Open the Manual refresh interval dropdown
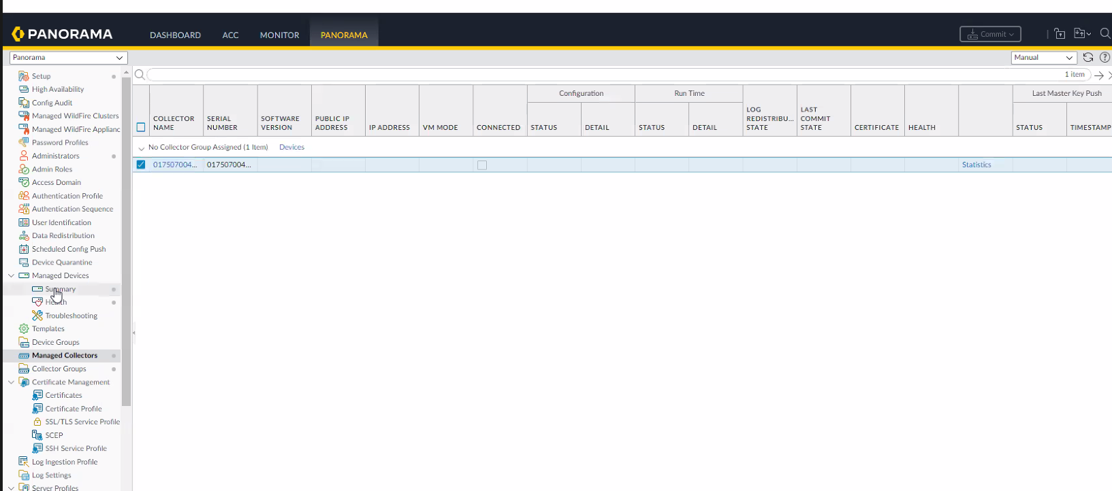This screenshot has height=491, width=1112. 1043,58
